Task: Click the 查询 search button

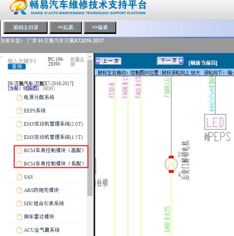Action: pyautogui.click(x=17, y=66)
